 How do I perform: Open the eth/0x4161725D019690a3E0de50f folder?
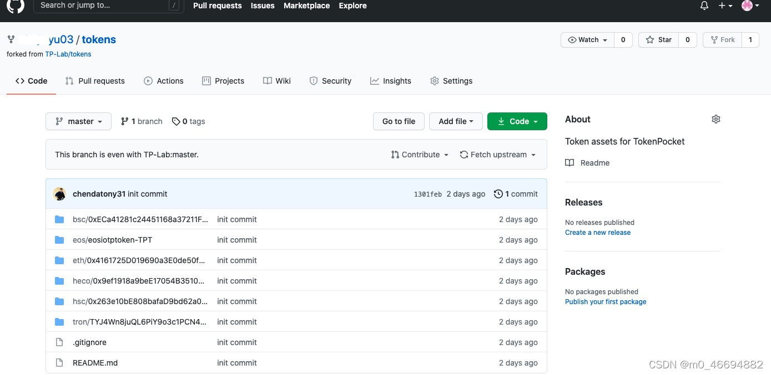[x=139, y=260]
